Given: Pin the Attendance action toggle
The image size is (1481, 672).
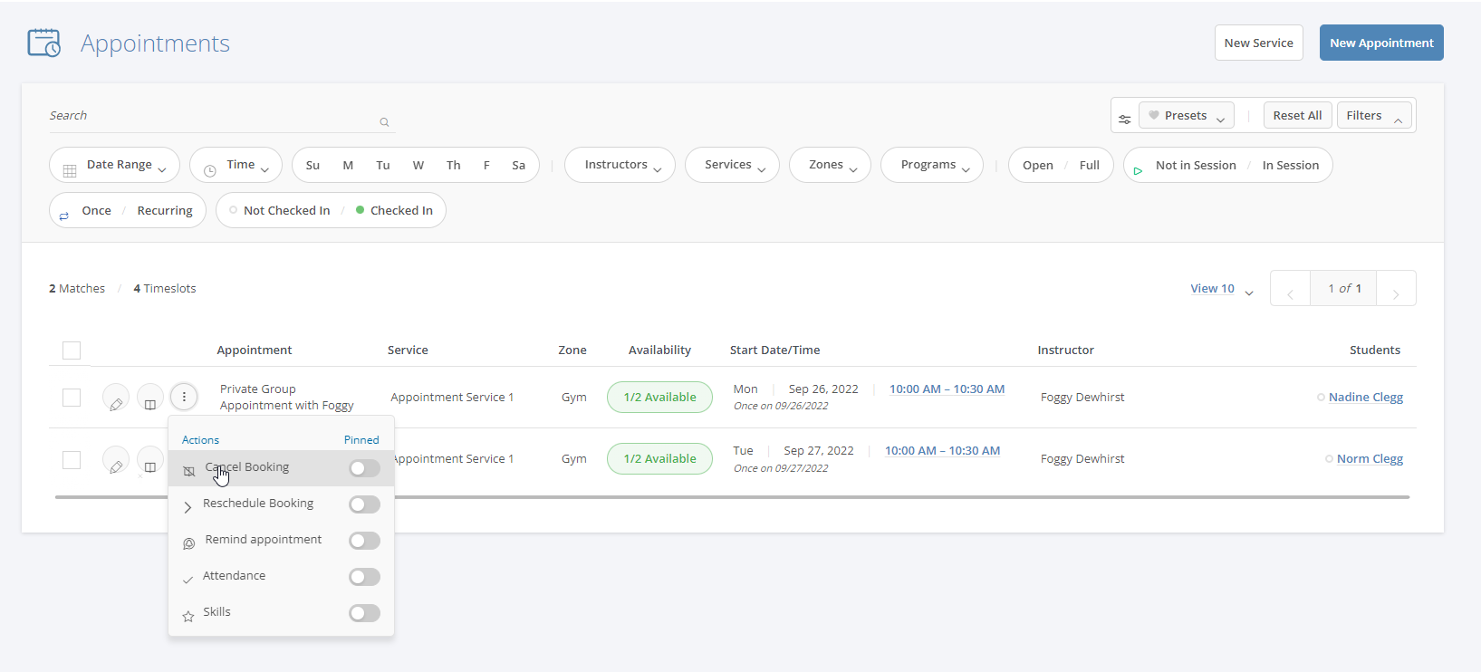Looking at the screenshot, I should (364, 577).
